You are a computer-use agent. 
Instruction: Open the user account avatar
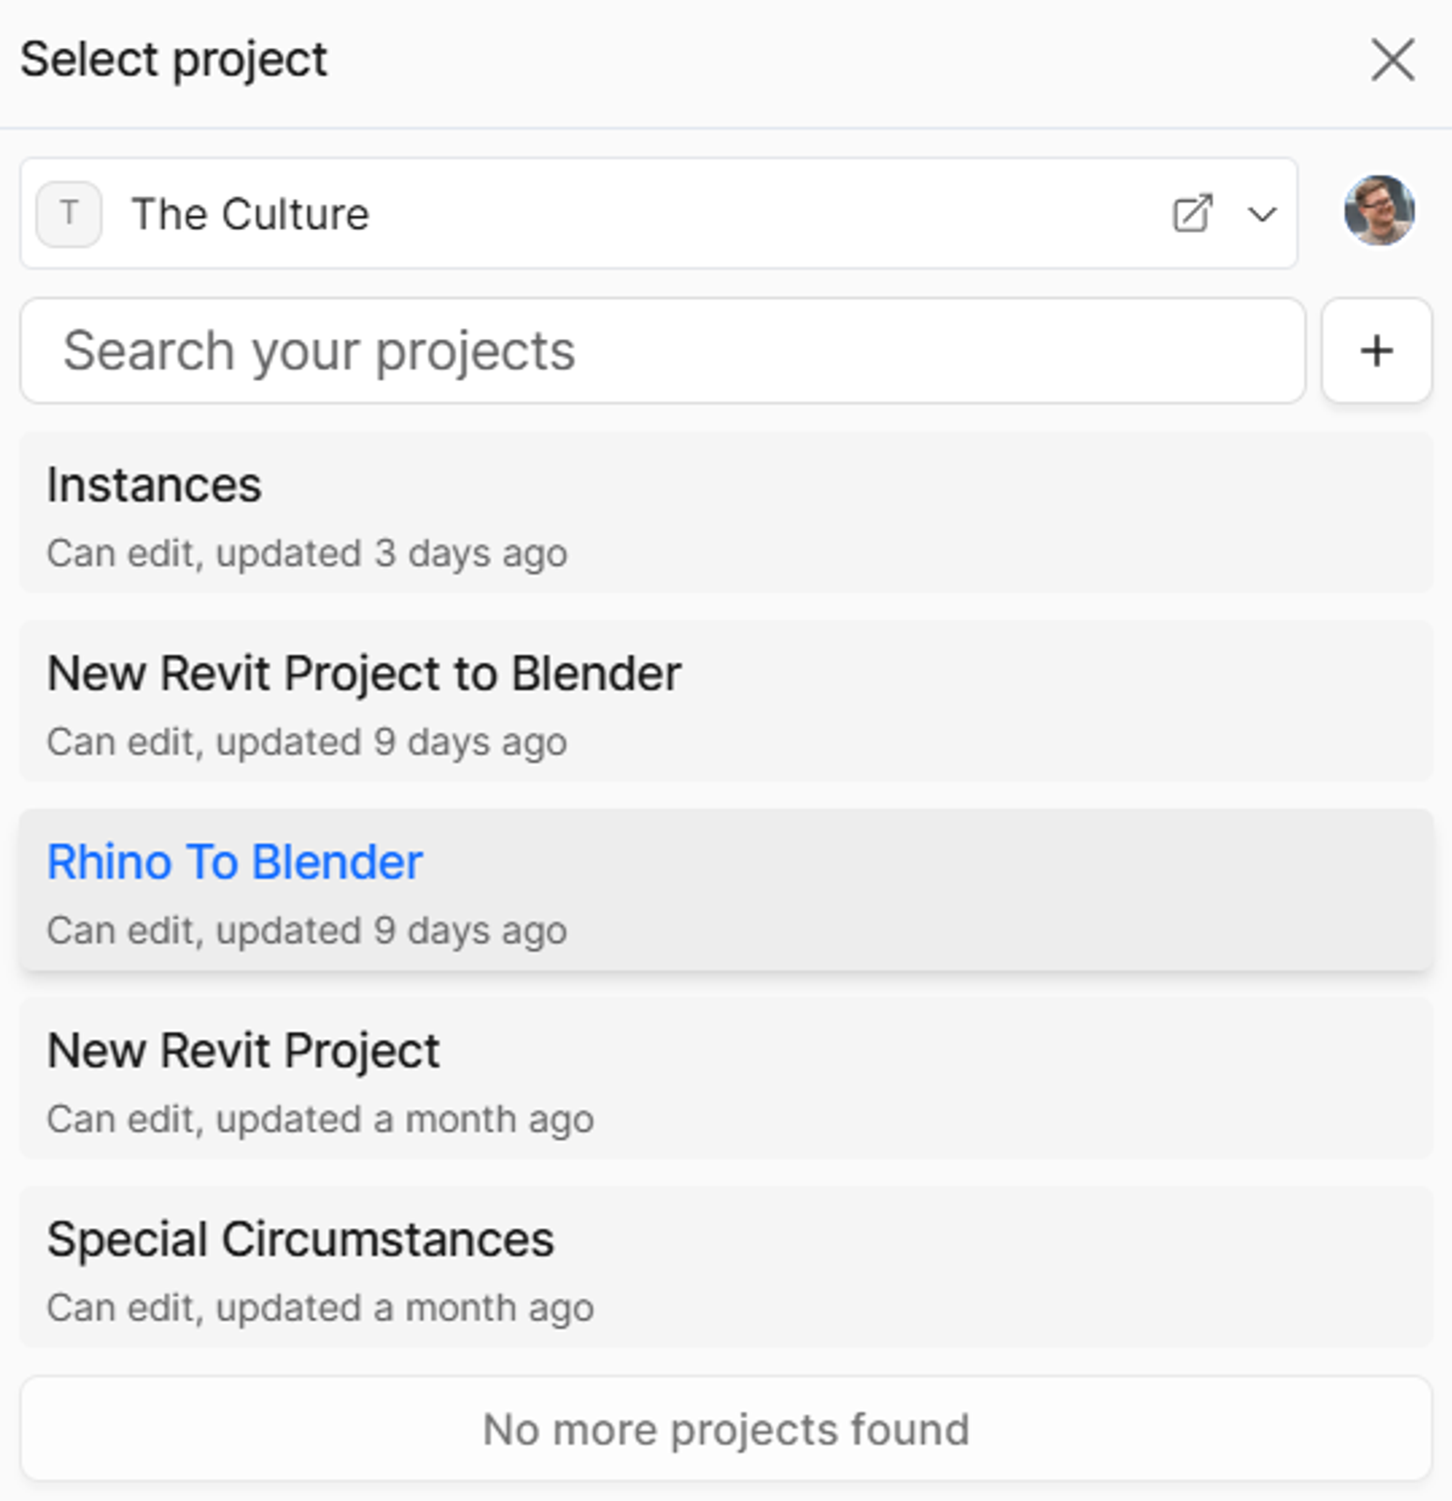(1379, 211)
